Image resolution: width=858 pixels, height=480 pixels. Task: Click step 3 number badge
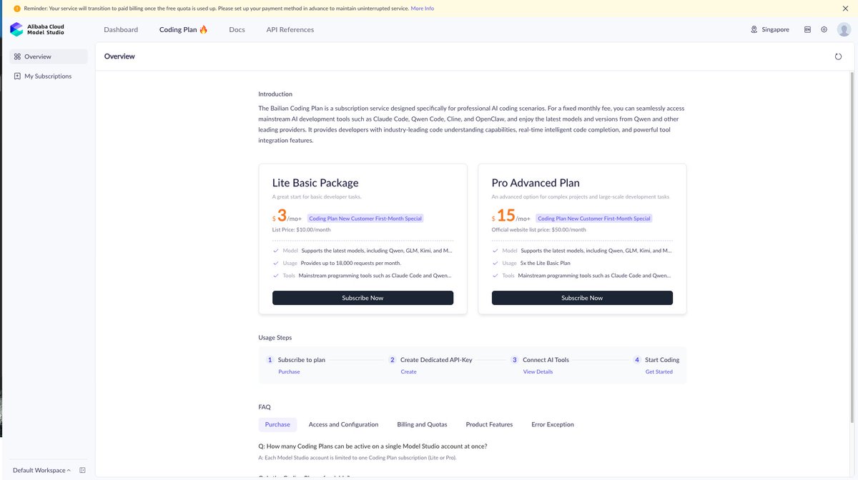(514, 360)
